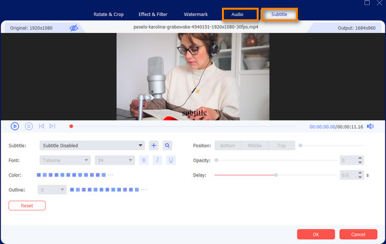The image size is (386, 244).
Task: Open the font size 24 dropdown
Action: click(115, 160)
